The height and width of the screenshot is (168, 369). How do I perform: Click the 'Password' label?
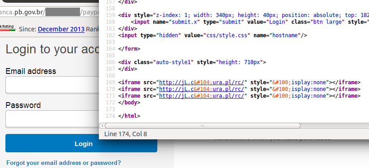(23, 105)
